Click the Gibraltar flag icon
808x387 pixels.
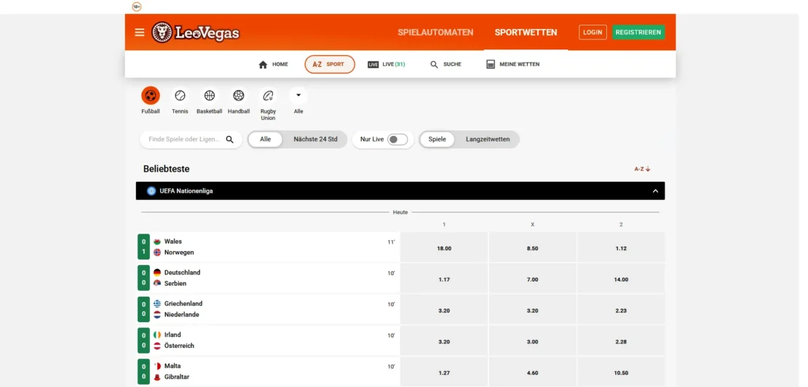pos(157,378)
